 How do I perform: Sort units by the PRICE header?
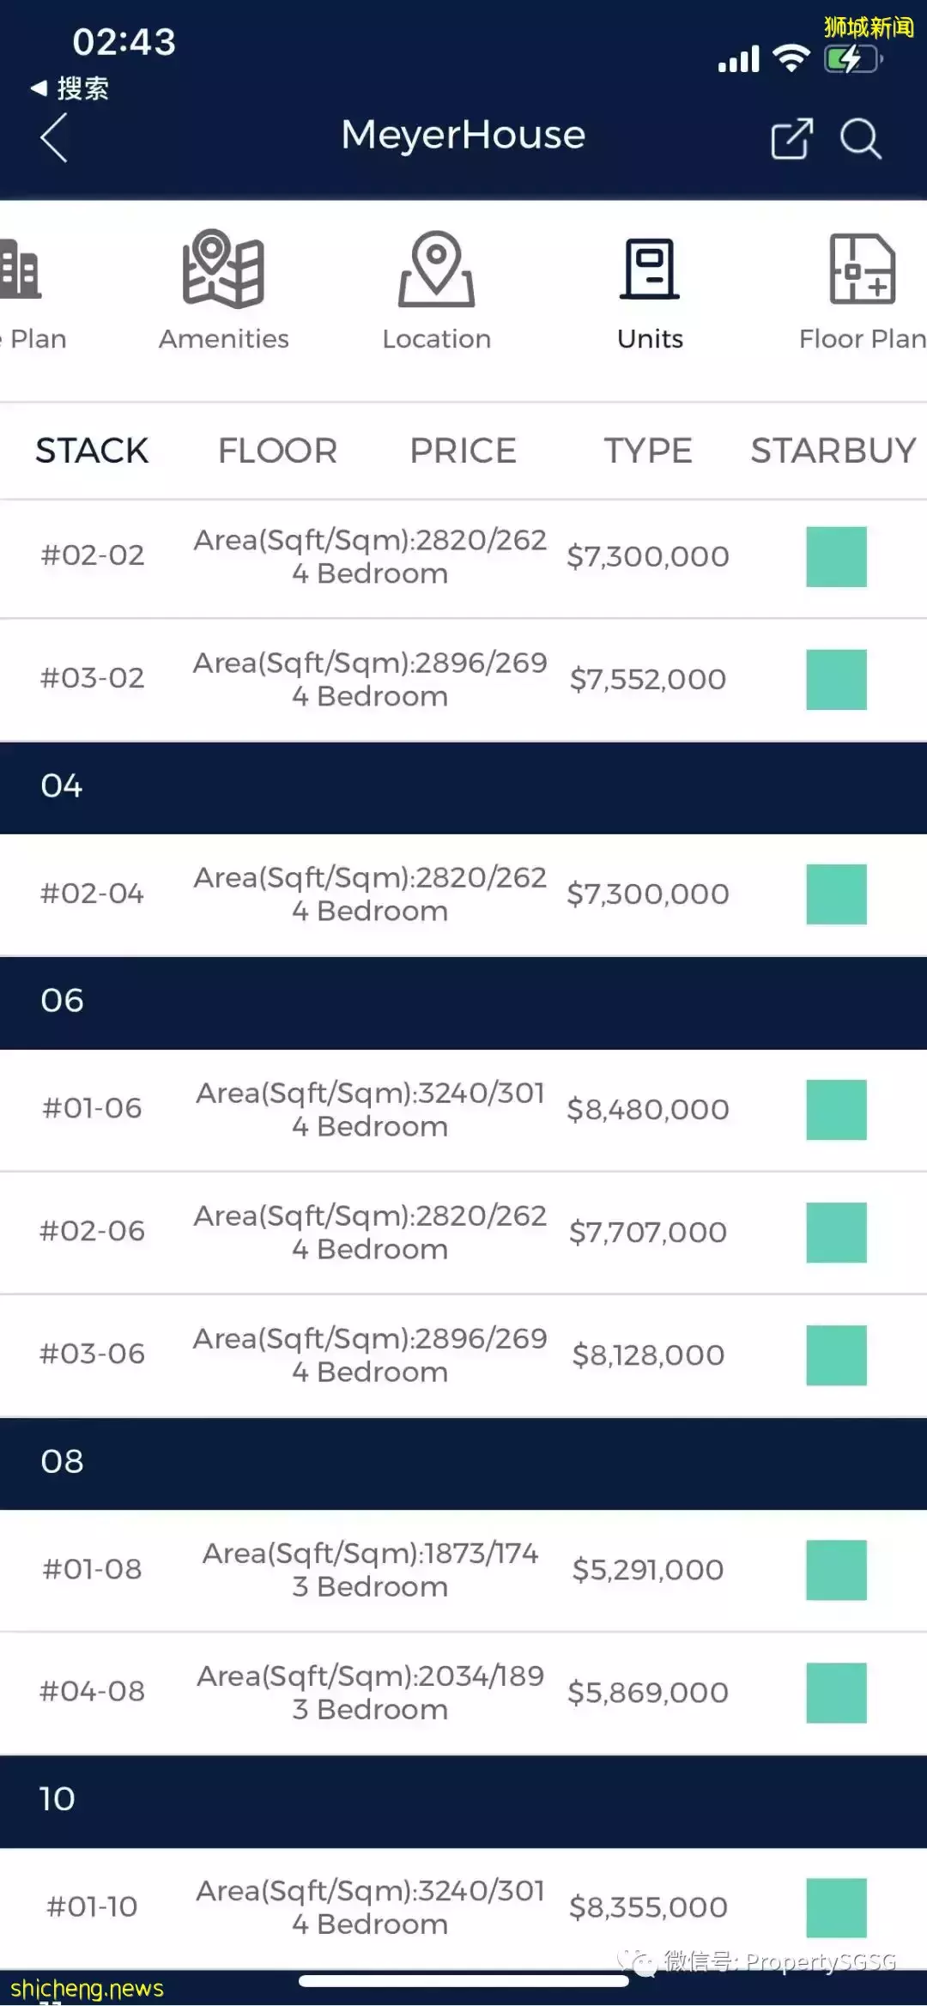pos(463,451)
